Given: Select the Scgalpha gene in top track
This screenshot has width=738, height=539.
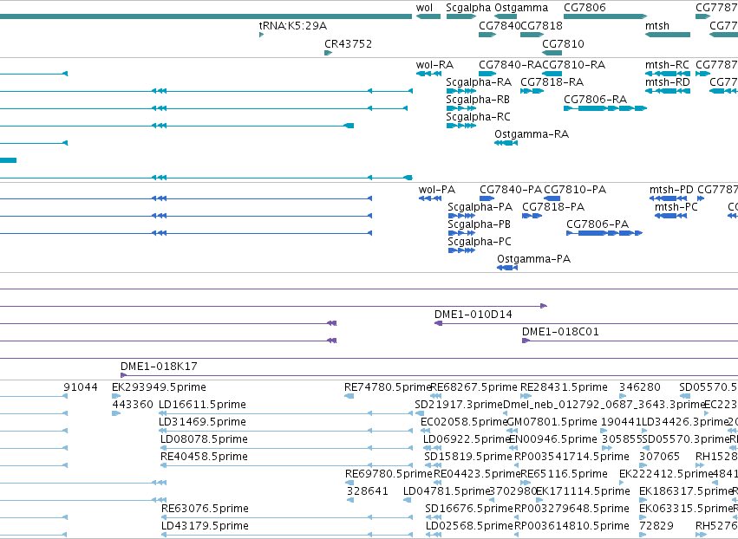Looking at the screenshot, I should [461, 16].
